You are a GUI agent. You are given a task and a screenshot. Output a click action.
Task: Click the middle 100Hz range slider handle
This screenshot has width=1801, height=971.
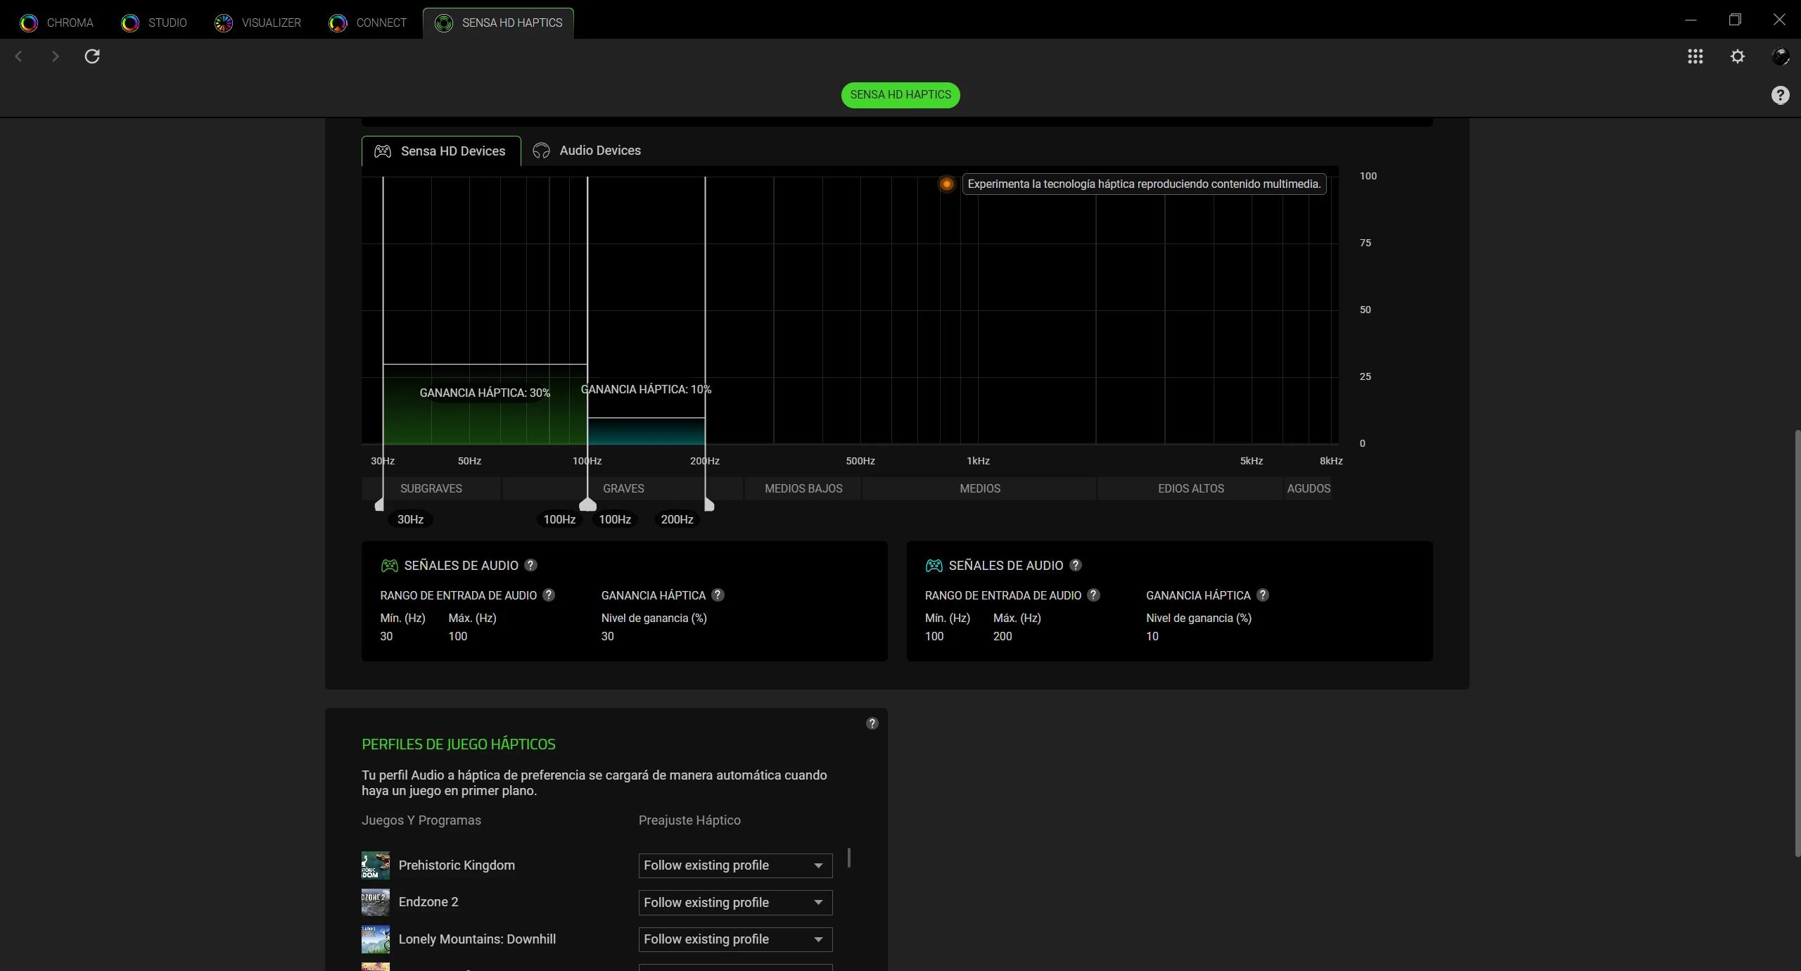point(587,504)
